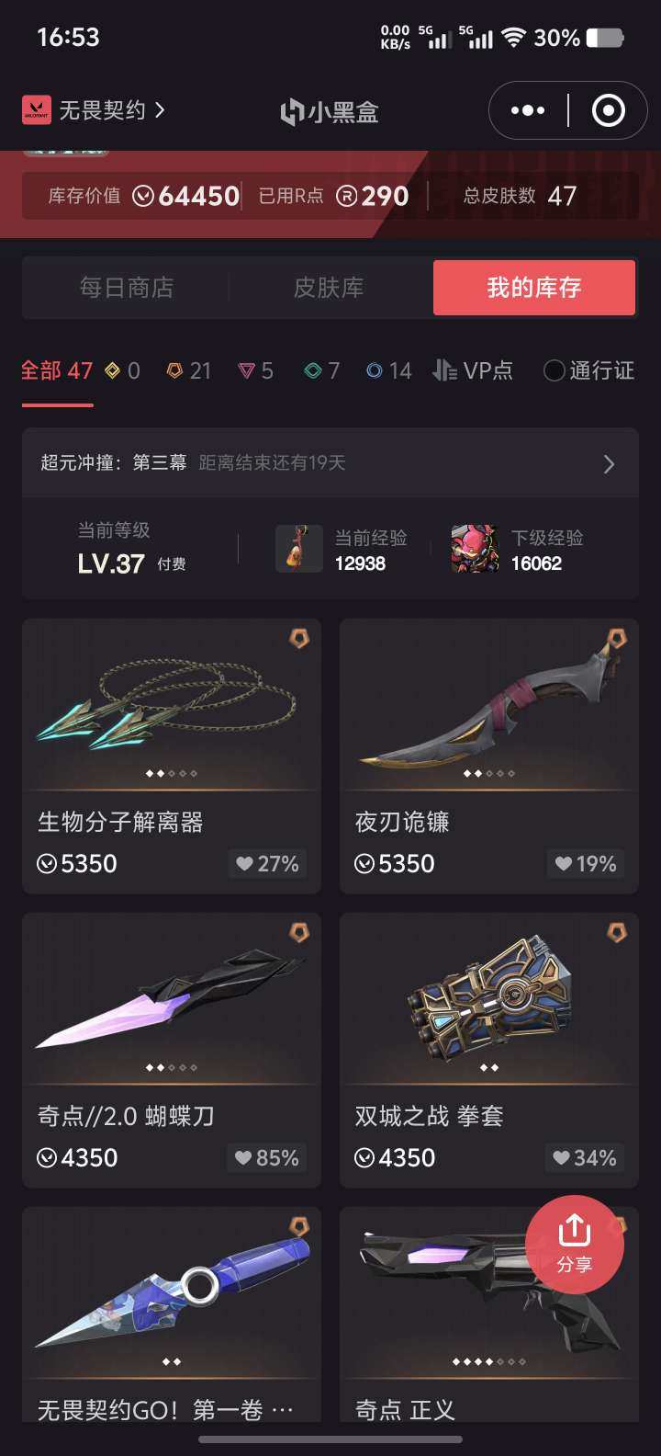Open the 双城之战 拳套 skin card
Viewport: 661px width, 1456px height.
click(x=489, y=1050)
